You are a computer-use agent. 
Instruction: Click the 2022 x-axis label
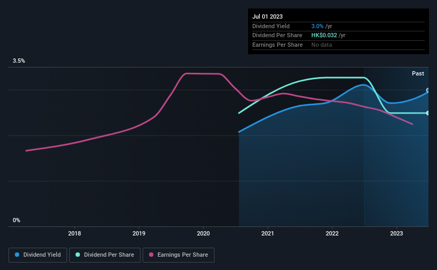(x=332, y=233)
